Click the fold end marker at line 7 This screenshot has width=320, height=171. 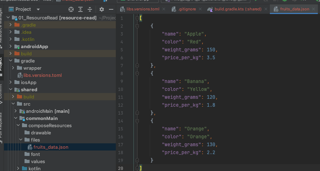click(x=137, y=65)
